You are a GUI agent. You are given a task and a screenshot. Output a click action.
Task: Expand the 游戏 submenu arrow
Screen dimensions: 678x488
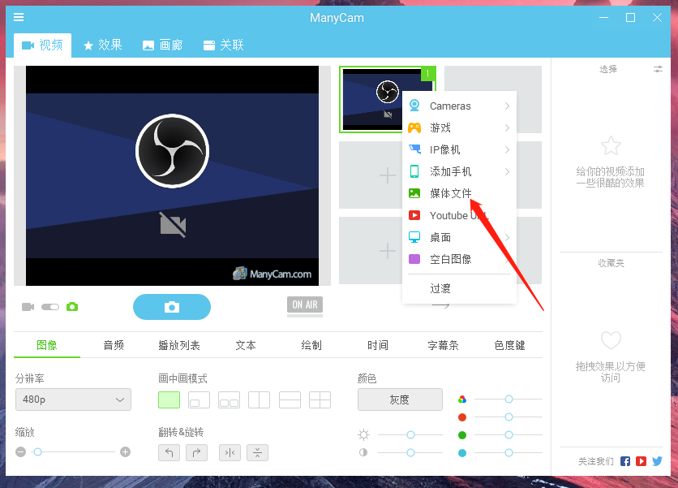tap(507, 127)
